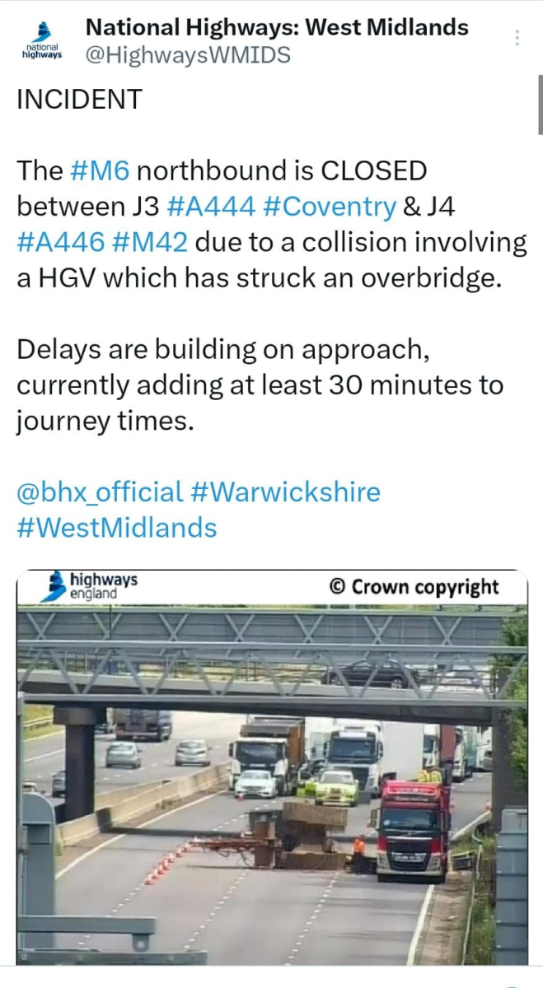The height and width of the screenshot is (988, 543).
Task: Tap the Highways England logo on the image
Action: click(91, 586)
